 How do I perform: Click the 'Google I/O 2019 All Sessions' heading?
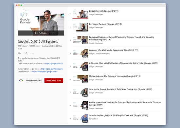coord(38,42)
